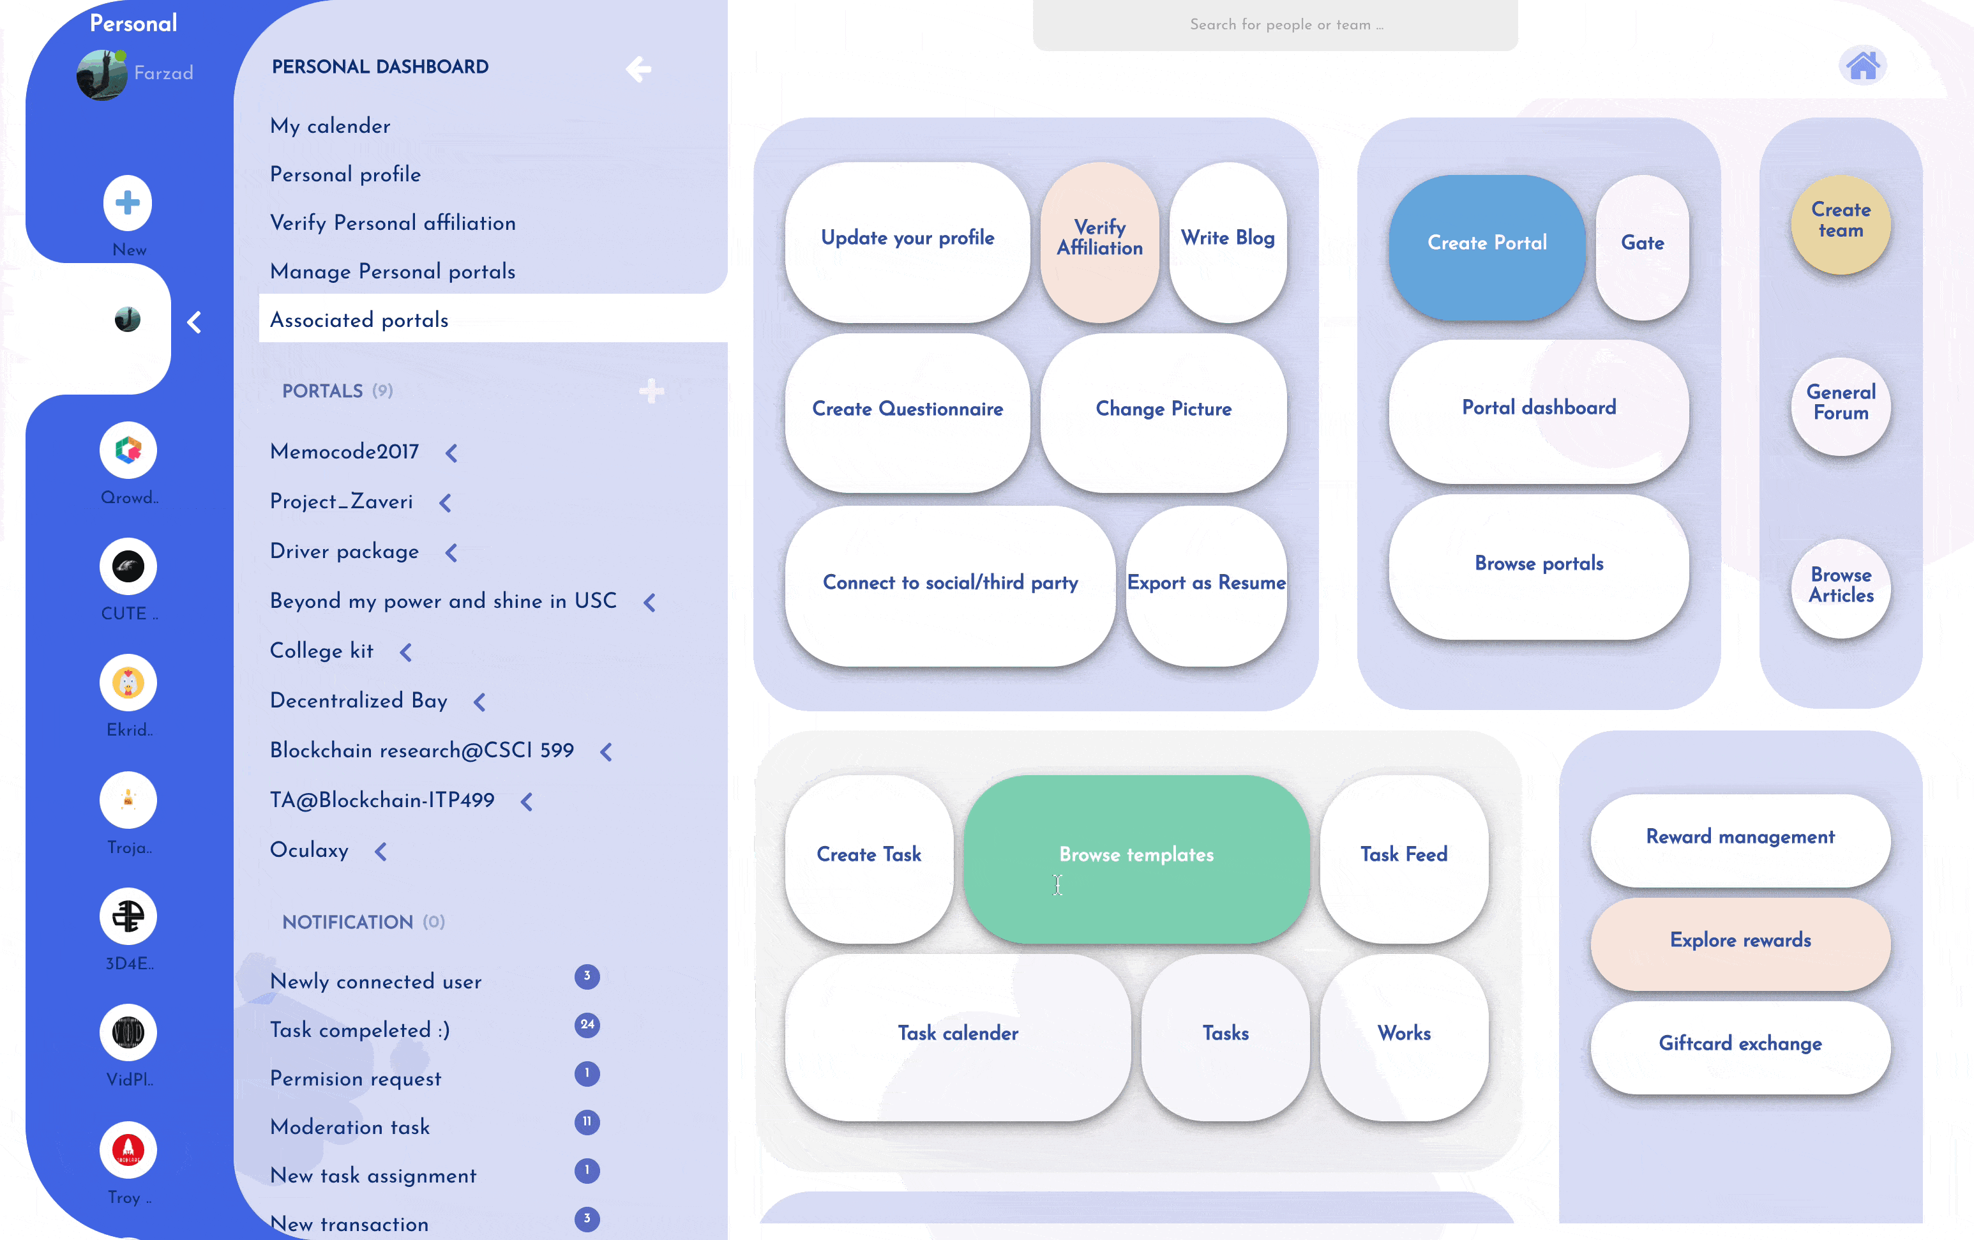Select the VidPl app icon in sidebar
1974x1240 pixels.
tap(126, 1033)
